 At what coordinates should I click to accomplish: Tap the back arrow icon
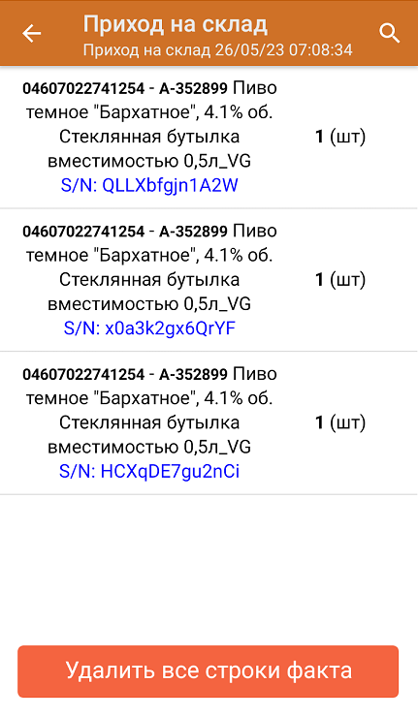32,33
